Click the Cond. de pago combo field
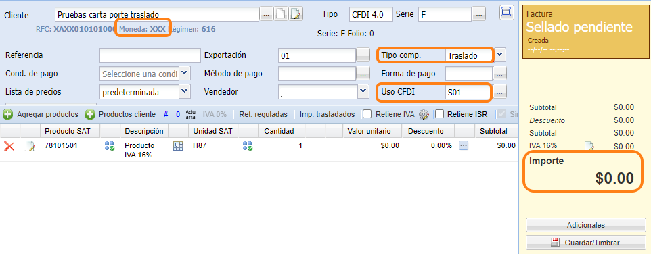Viewport: 651px width, 254px height. (139, 74)
